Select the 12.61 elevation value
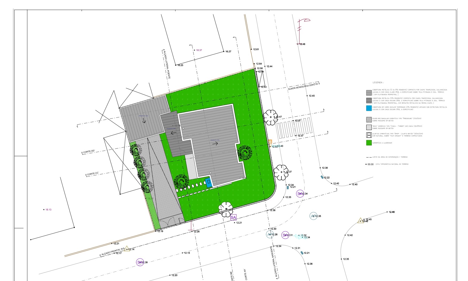The height and width of the screenshot is (281, 468). click(256, 49)
